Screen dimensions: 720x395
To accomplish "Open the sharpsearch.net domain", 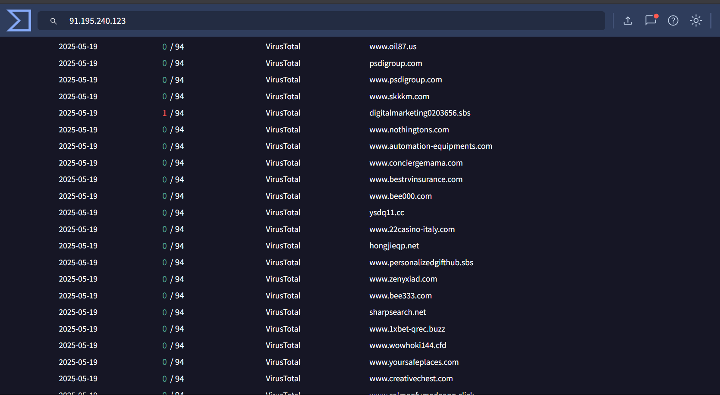I will click(x=397, y=312).
